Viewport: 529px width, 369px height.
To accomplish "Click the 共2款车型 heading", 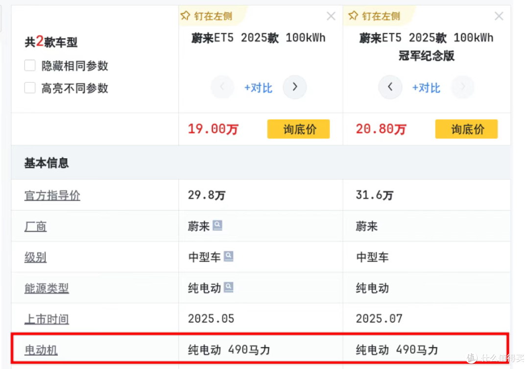I will point(51,42).
